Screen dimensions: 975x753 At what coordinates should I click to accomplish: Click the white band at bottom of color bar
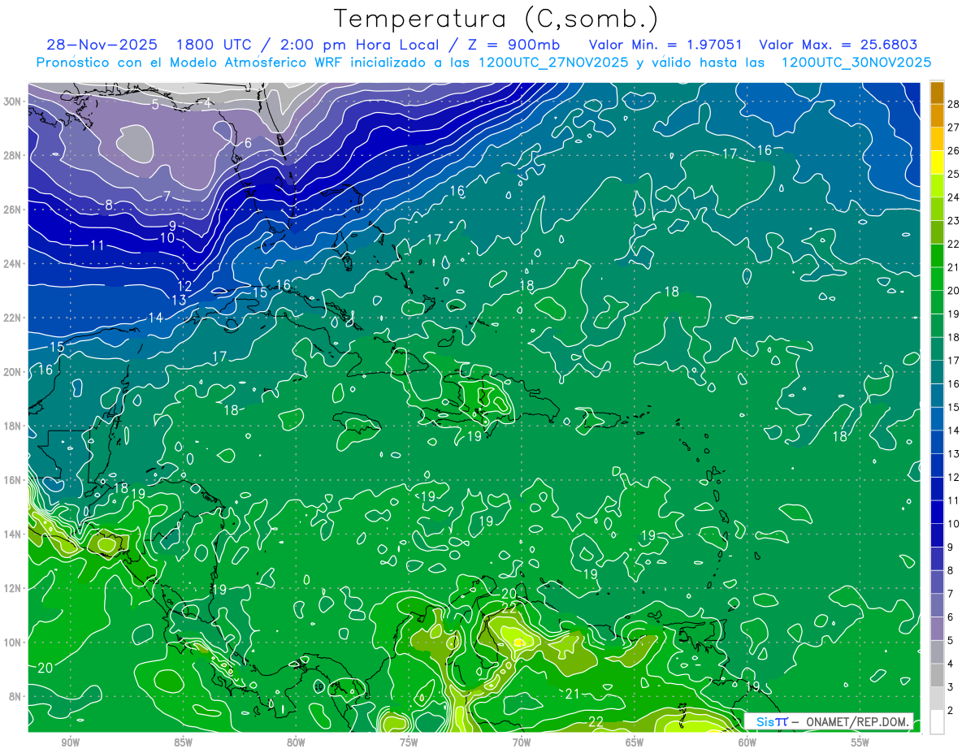937,722
